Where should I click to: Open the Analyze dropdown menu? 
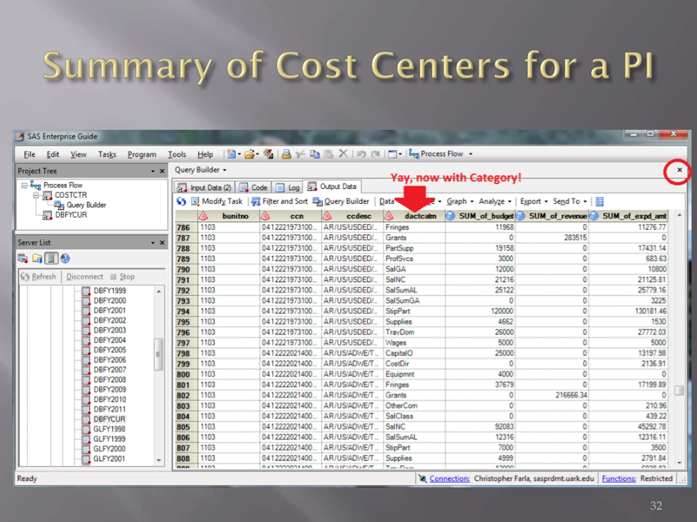(495, 201)
